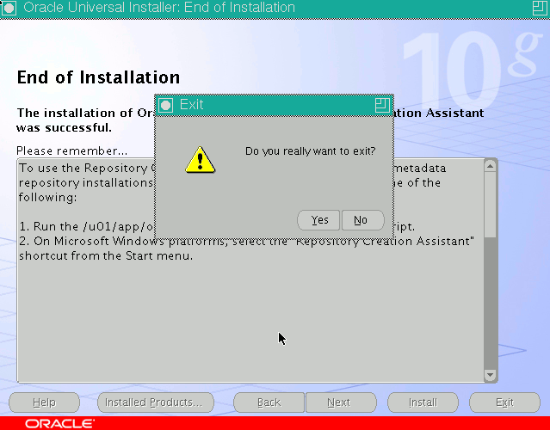Click the Exit dialog window menu icon
This screenshot has width=550, height=430.
point(165,105)
